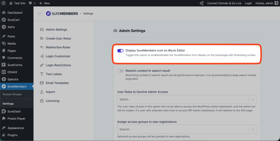Click New button in admin bar
The width and height of the screenshot is (280, 141).
(45, 3)
